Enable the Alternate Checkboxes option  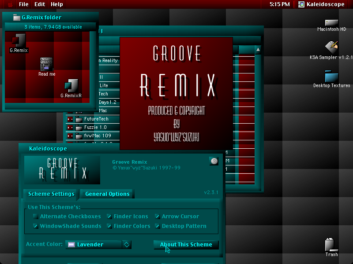[36, 216]
